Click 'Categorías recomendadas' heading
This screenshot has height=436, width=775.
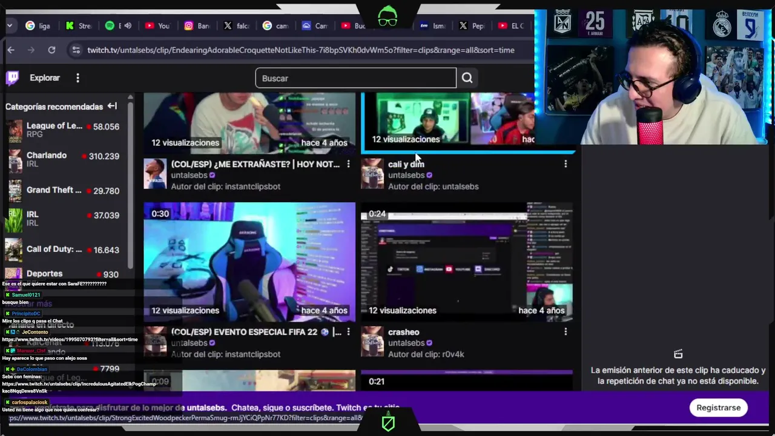coord(54,107)
